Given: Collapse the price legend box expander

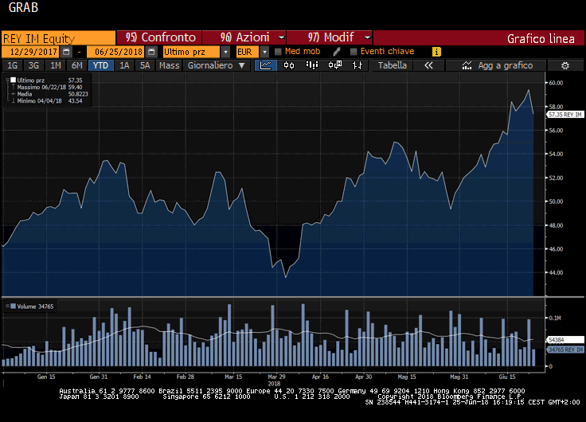Looking at the screenshot, I should coord(7,80).
